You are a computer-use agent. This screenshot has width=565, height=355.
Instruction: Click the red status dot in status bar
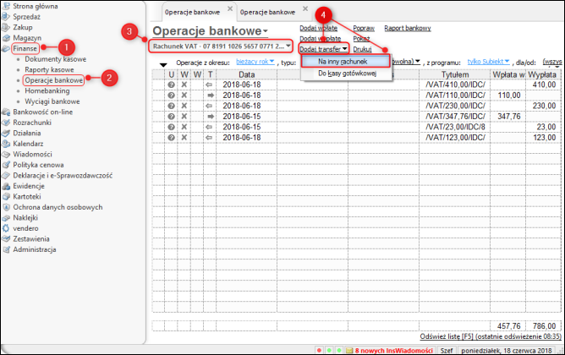[x=319, y=350]
